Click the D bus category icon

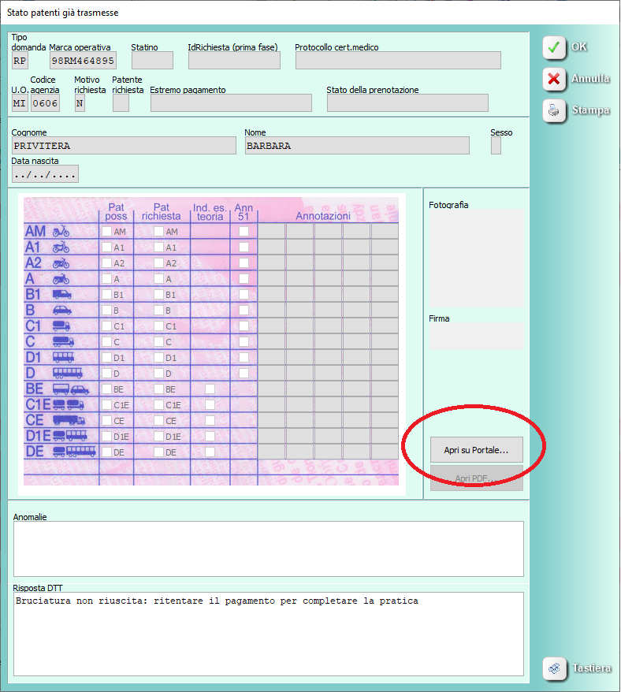click(67, 373)
